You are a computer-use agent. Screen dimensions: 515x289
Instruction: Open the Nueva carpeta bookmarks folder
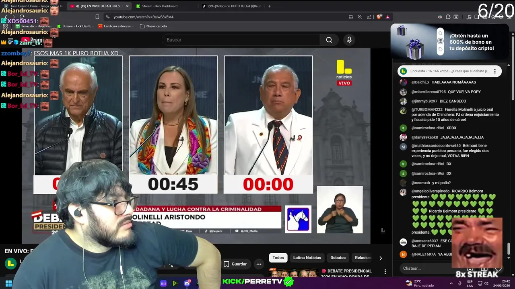[153, 26]
